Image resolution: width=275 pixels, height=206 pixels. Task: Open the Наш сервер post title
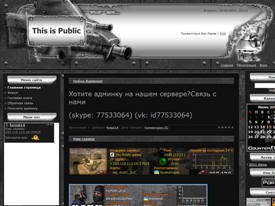coord(84,139)
